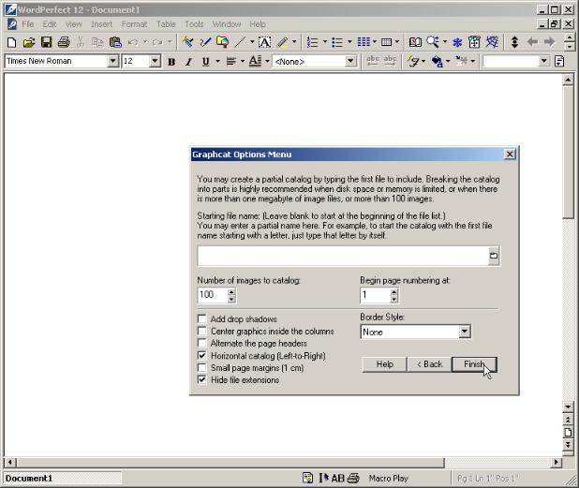
Task: Click the Help button in dialog
Action: (384, 364)
